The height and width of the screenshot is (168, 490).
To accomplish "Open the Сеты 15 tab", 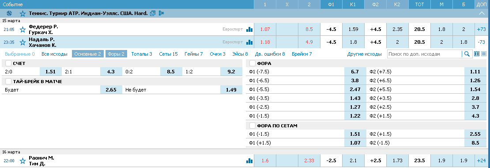I will (168, 54).
